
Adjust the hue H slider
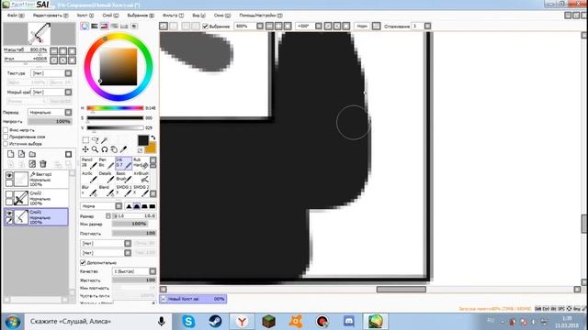(x=115, y=108)
